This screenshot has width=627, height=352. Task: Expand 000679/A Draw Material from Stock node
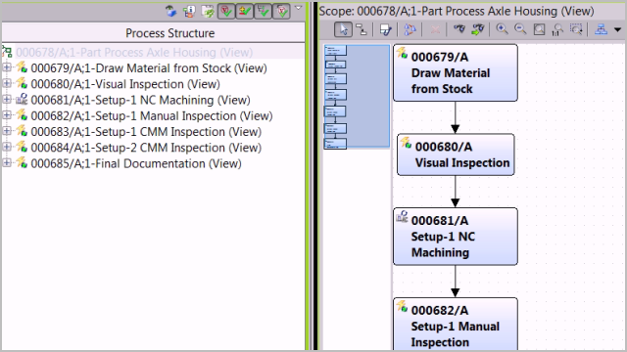click(x=7, y=67)
